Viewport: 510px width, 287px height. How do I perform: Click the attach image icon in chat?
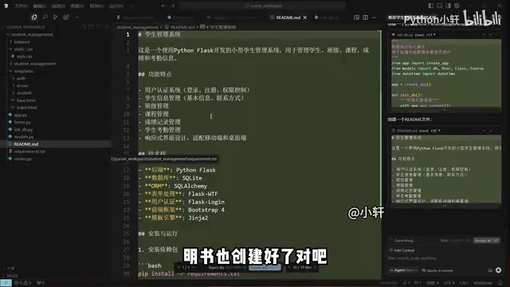coord(490,270)
